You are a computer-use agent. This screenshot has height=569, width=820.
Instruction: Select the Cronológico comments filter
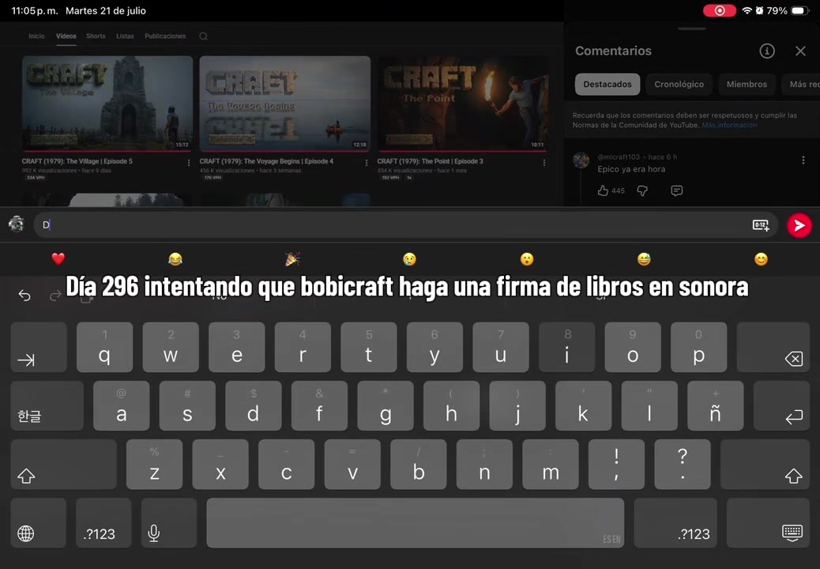679,85
